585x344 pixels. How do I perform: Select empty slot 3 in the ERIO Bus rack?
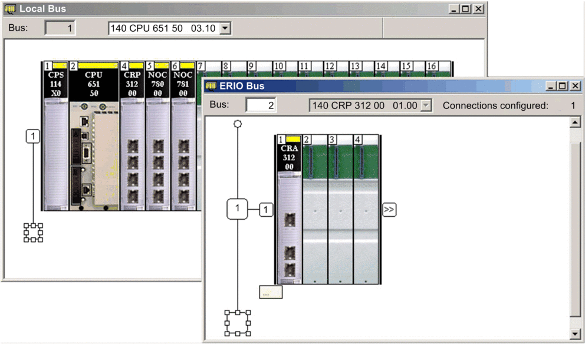340,210
